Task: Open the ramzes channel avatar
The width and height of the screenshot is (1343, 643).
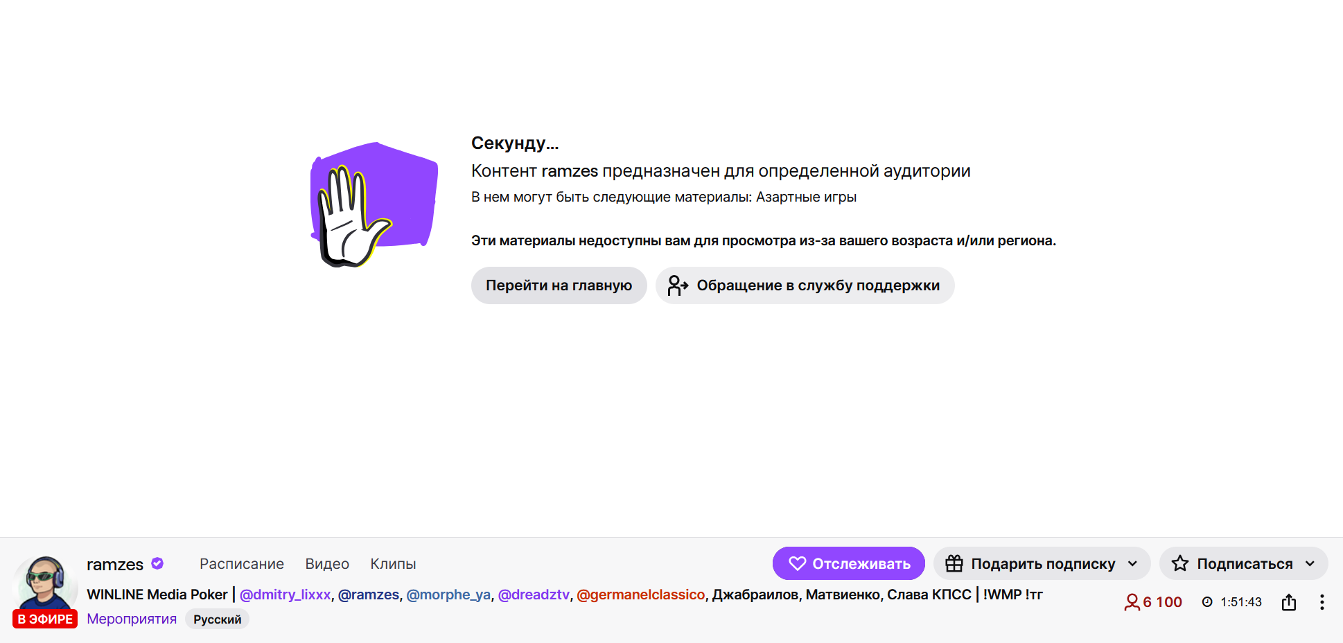Action: coord(45,583)
